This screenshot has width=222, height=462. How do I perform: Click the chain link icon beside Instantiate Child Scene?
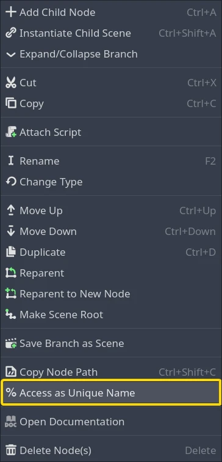pos(11,33)
